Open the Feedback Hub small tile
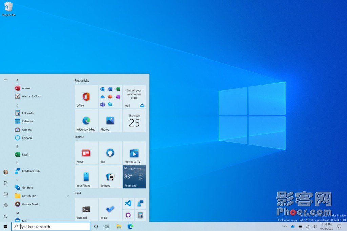This screenshot has width=347, height=231. 140,203
